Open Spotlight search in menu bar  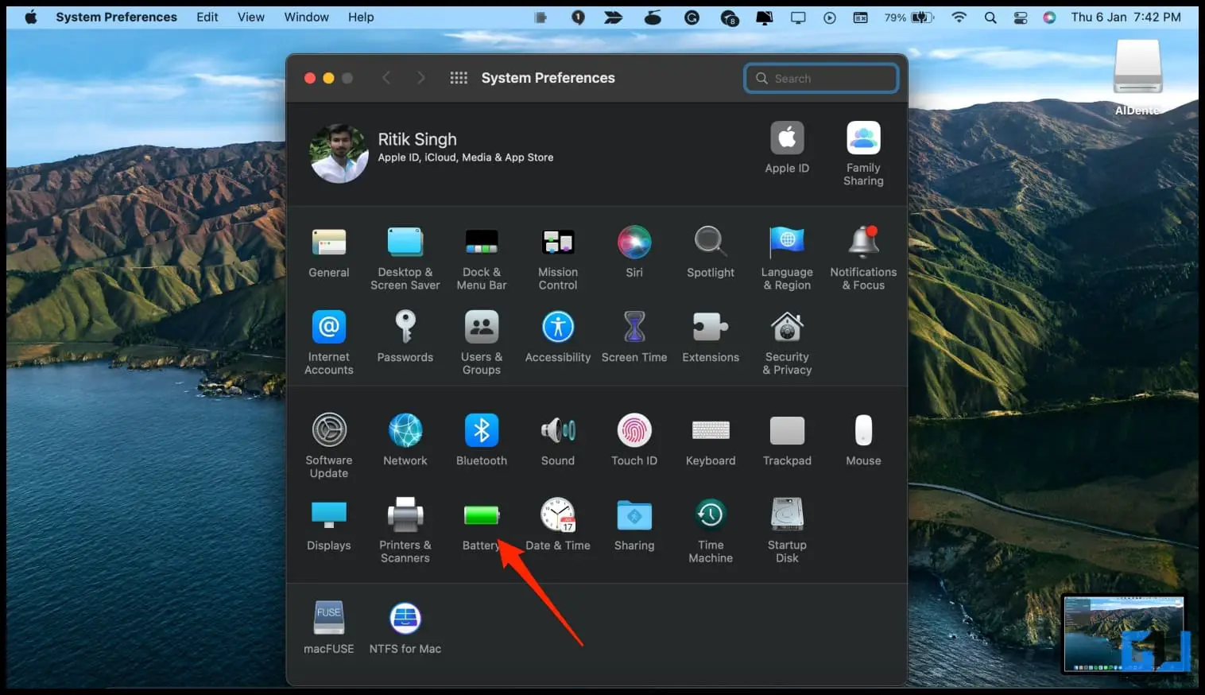(990, 17)
